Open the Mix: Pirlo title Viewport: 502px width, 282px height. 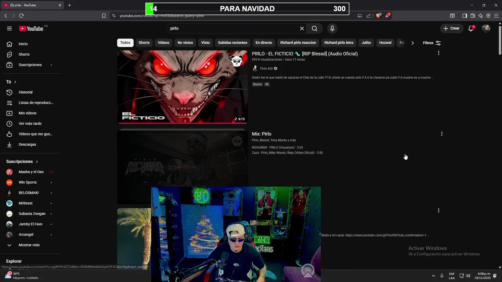coord(262,134)
